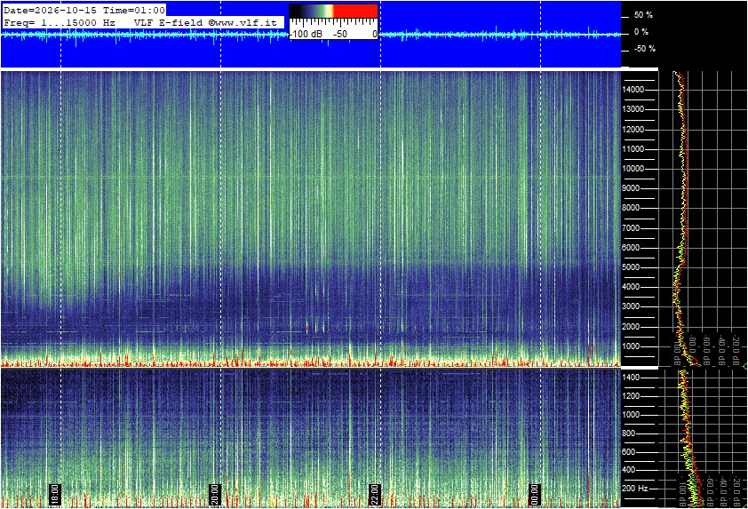Click the 10000 frequency axis label
This screenshot has height=509, width=748.
(x=633, y=169)
